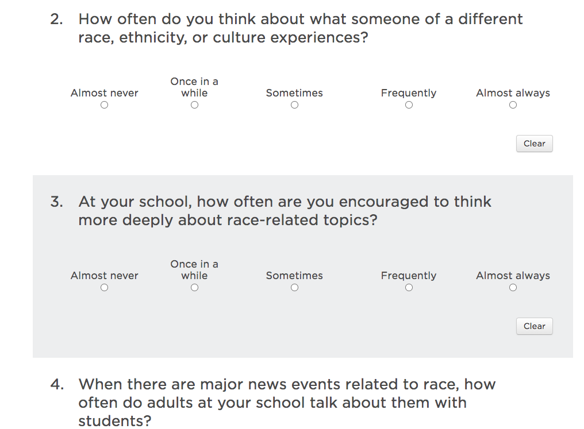The width and height of the screenshot is (584, 429).
Task: Choose "Sometimes" on question 2
Action: pyautogui.click(x=294, y=105)
